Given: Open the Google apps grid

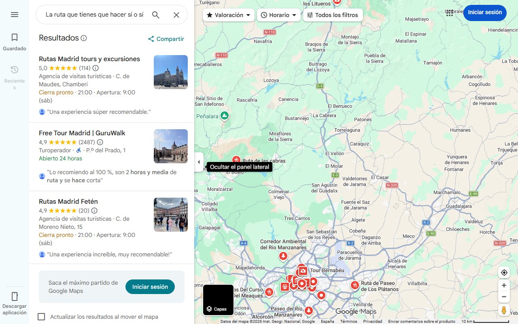Looking at the screenshot, I should coord(449,13).
